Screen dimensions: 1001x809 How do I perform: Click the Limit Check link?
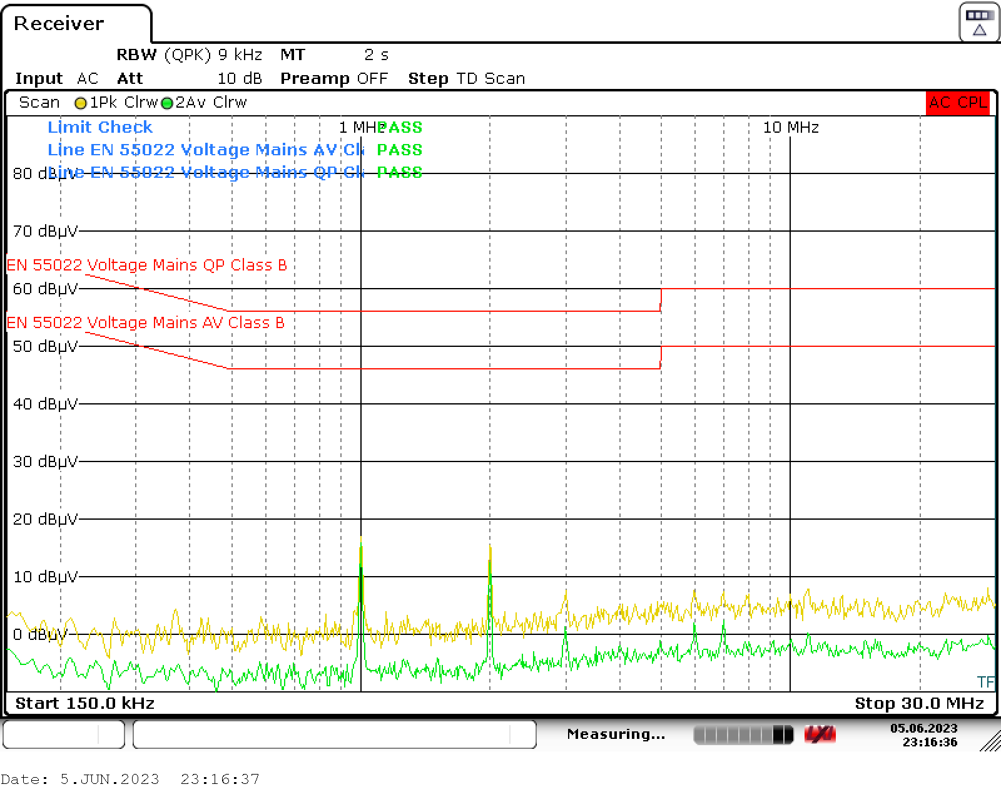pos(99,127)
